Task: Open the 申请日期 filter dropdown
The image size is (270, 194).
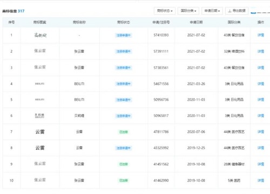Action: click(212, 11)
